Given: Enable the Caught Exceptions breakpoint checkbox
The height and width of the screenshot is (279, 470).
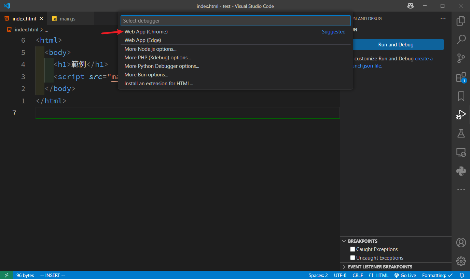Looking at the screenshot, I should point(353,249).
